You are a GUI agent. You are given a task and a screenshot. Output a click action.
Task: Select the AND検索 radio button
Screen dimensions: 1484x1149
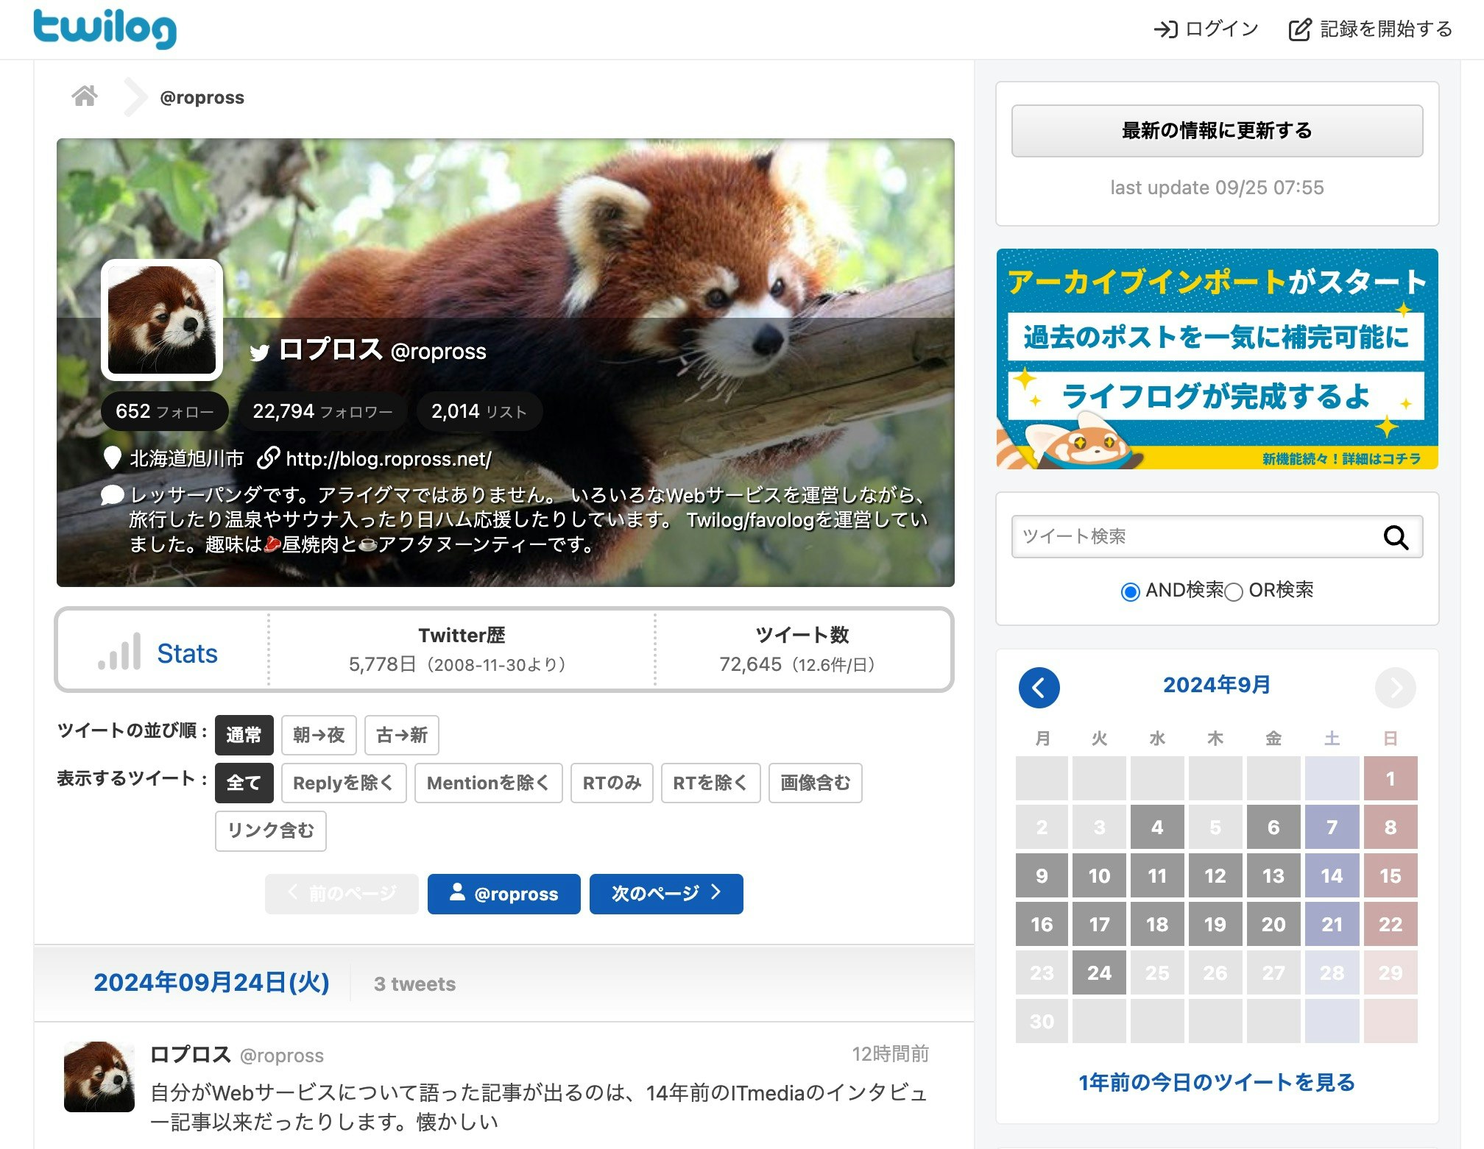point(1130,591)
